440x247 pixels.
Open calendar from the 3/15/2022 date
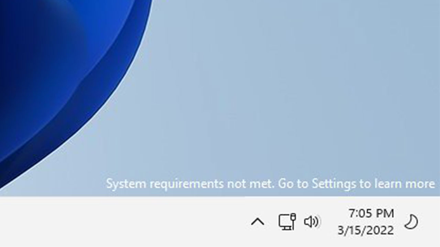coord(366,230)
